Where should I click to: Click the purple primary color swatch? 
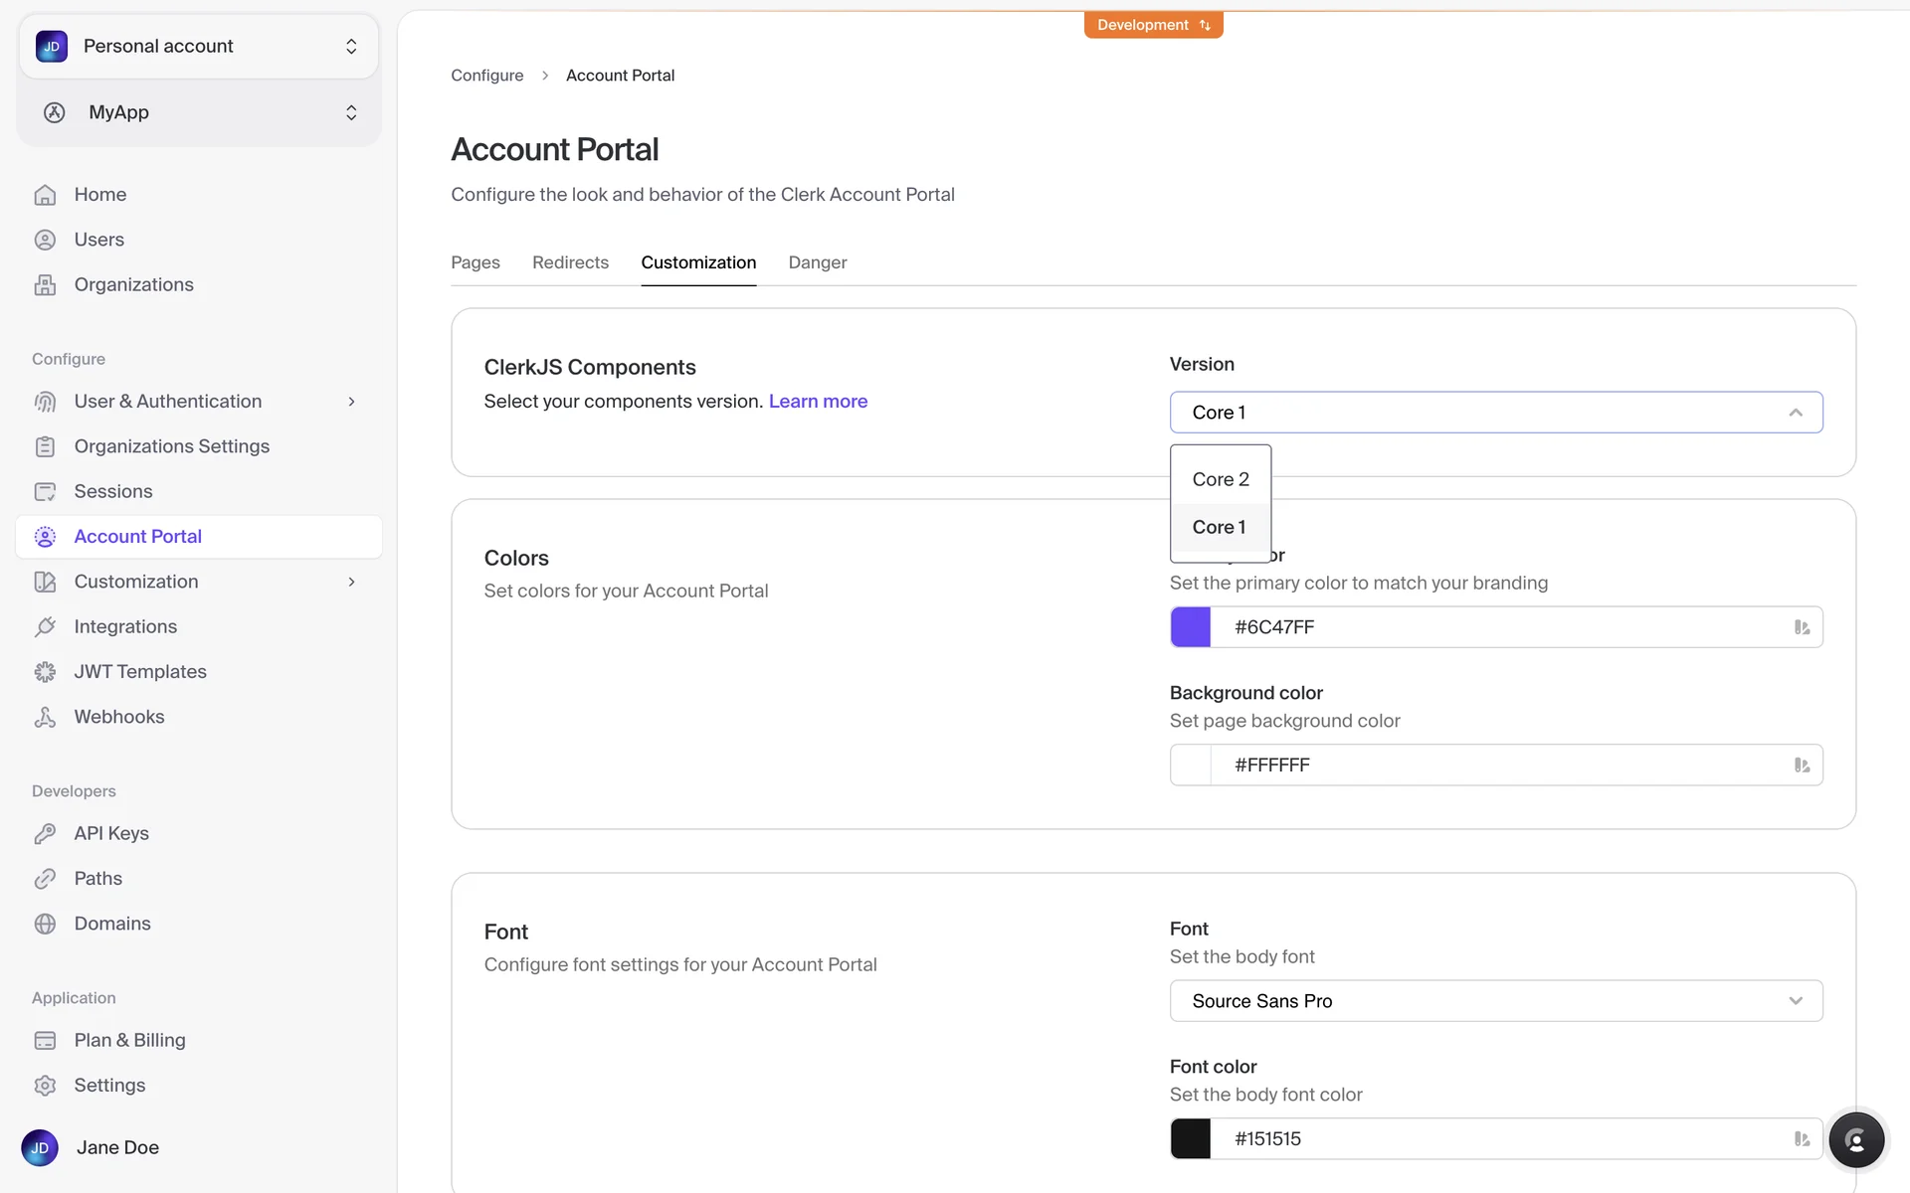click(1191, 627)
